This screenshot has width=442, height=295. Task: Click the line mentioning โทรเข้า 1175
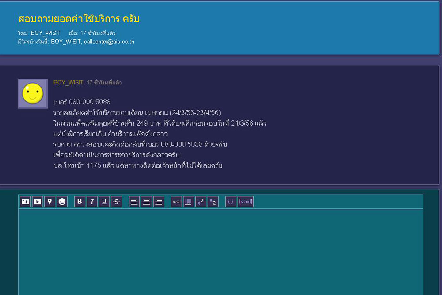pyautogui.click(x=138, y=165)
